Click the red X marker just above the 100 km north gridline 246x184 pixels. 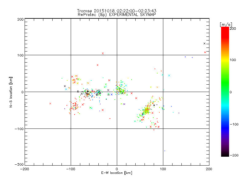(103, 53)
